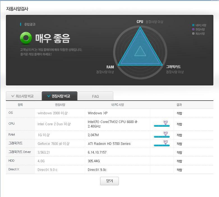Click the 최소사양 legend square
219x197 pixels.
click(193, 34)
